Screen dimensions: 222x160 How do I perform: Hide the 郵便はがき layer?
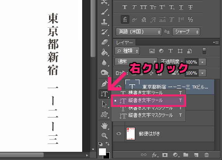click(119, 133)
